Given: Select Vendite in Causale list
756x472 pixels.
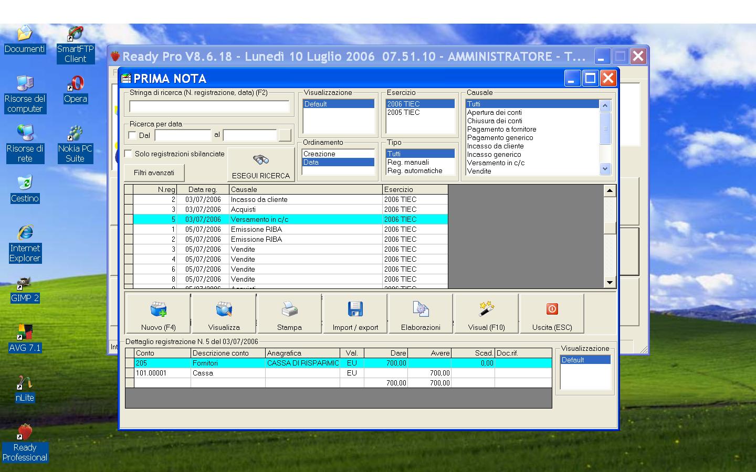Looking at the screenshot, I should [x=532, y=171].
